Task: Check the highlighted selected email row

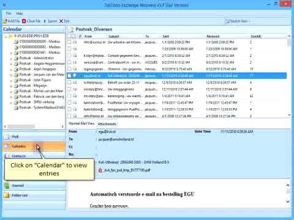Action: [x=69, y=76]
